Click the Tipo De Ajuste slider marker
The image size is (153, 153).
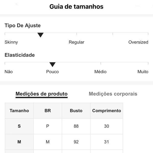coord(41,35)
